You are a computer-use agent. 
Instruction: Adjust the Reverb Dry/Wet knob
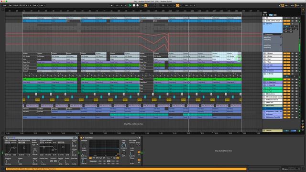coord(74,161)
